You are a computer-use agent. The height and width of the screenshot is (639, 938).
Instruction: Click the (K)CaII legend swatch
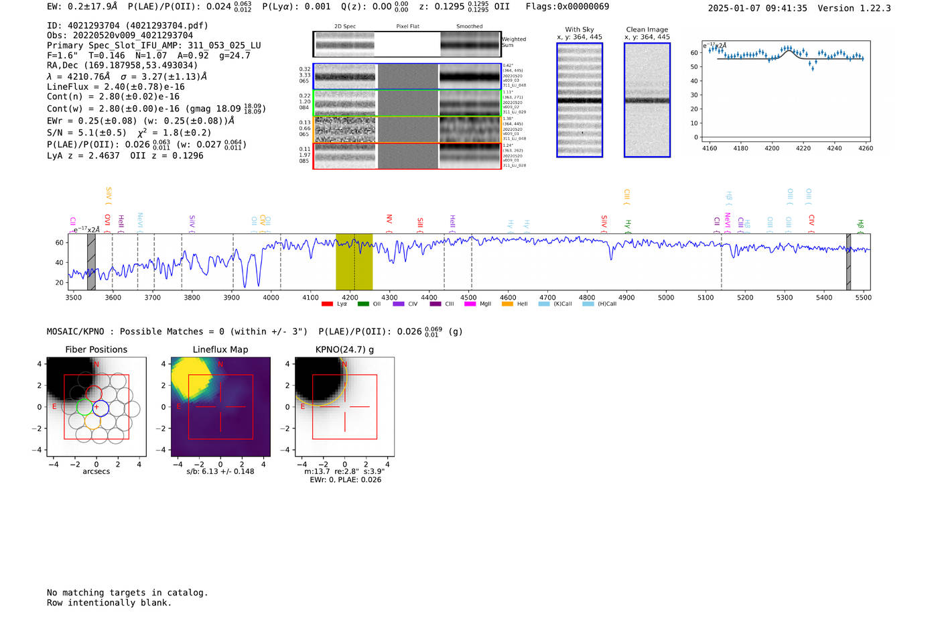(544, 304)
